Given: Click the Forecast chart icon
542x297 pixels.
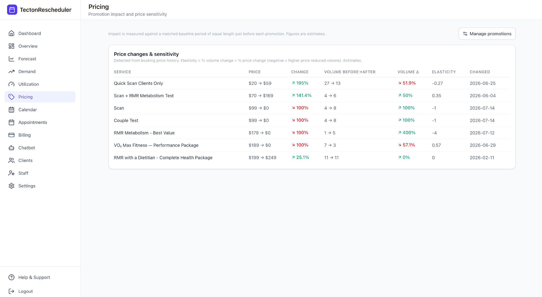Looking at the screenshot, I should 11,59.
